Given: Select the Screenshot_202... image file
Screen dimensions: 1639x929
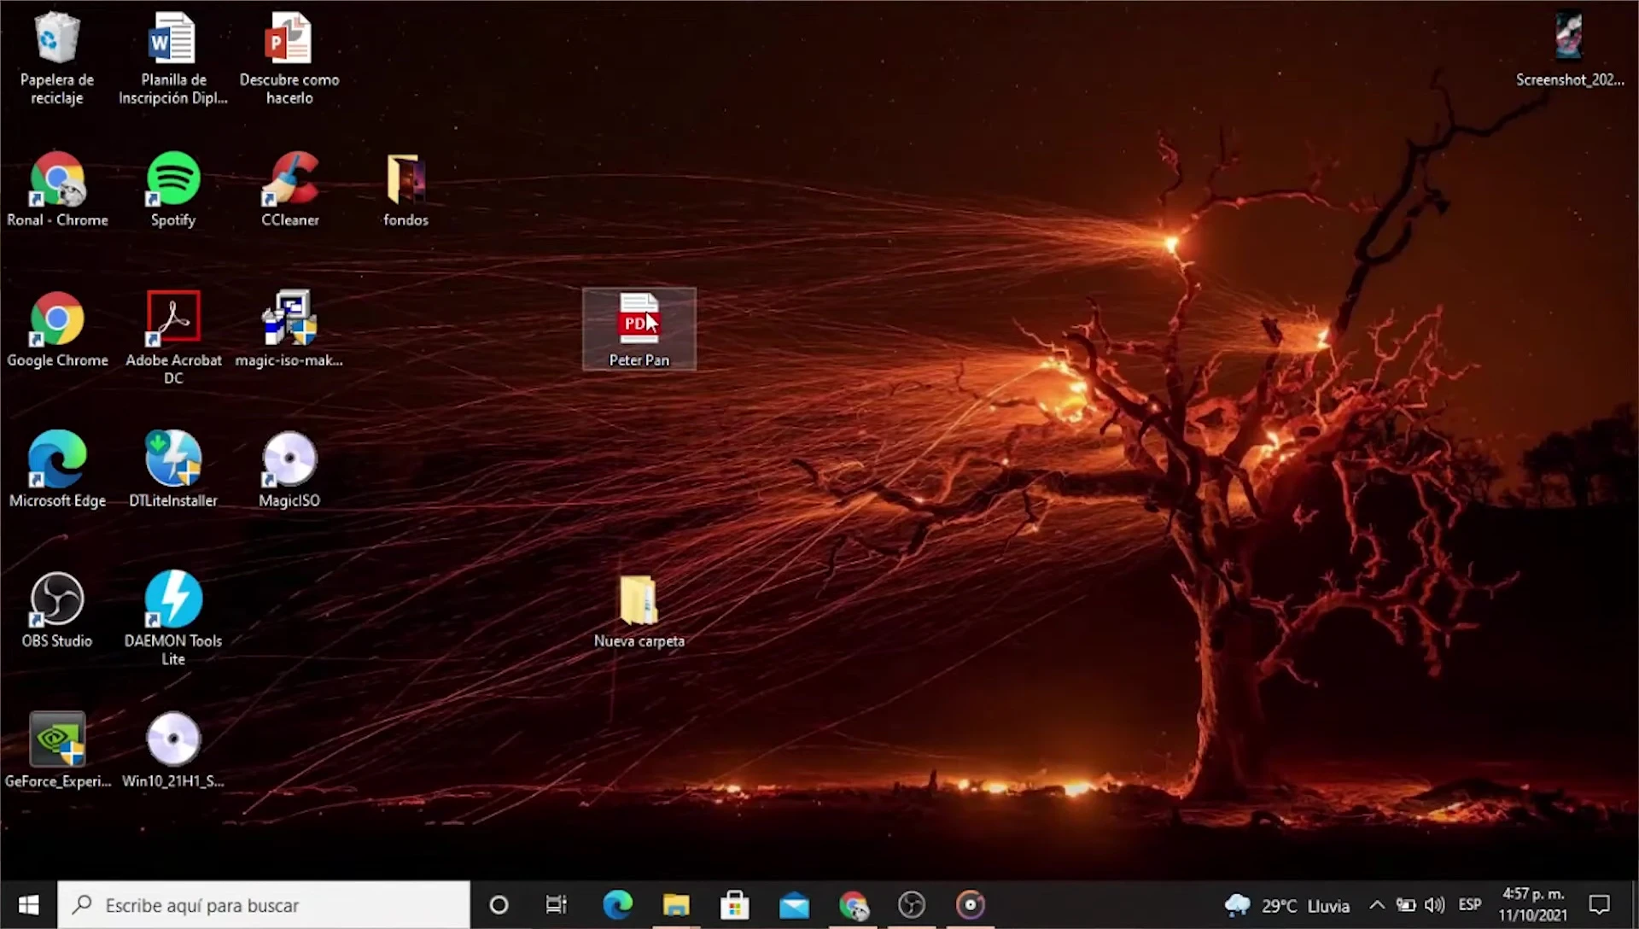Looking at the screenshot, I should (x=1569, y=50).
